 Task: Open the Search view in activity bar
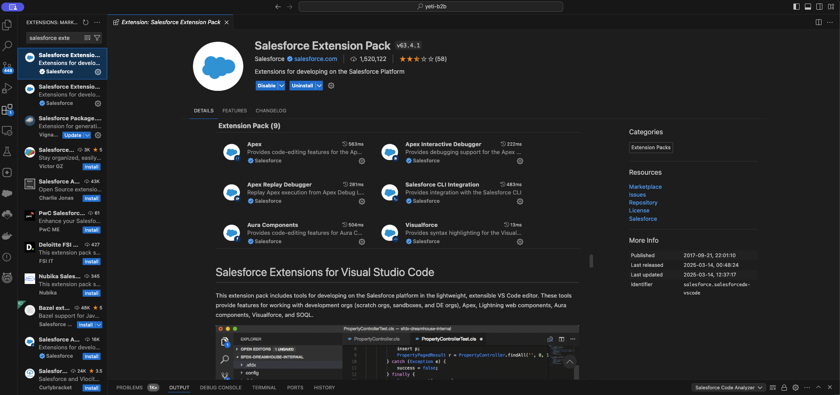click(7, 46)
